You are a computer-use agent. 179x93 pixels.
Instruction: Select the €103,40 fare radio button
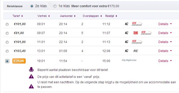(7, 51)
